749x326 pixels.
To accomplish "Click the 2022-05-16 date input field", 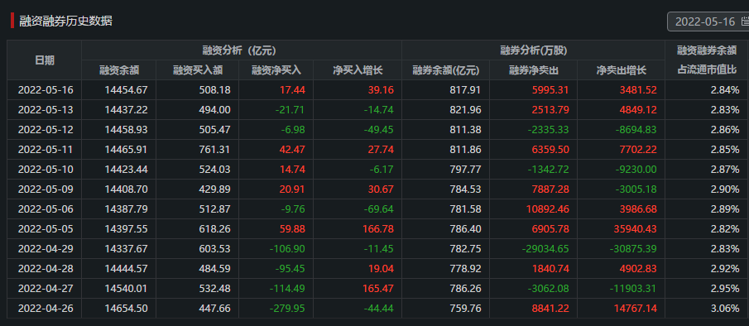I will 708,22.
